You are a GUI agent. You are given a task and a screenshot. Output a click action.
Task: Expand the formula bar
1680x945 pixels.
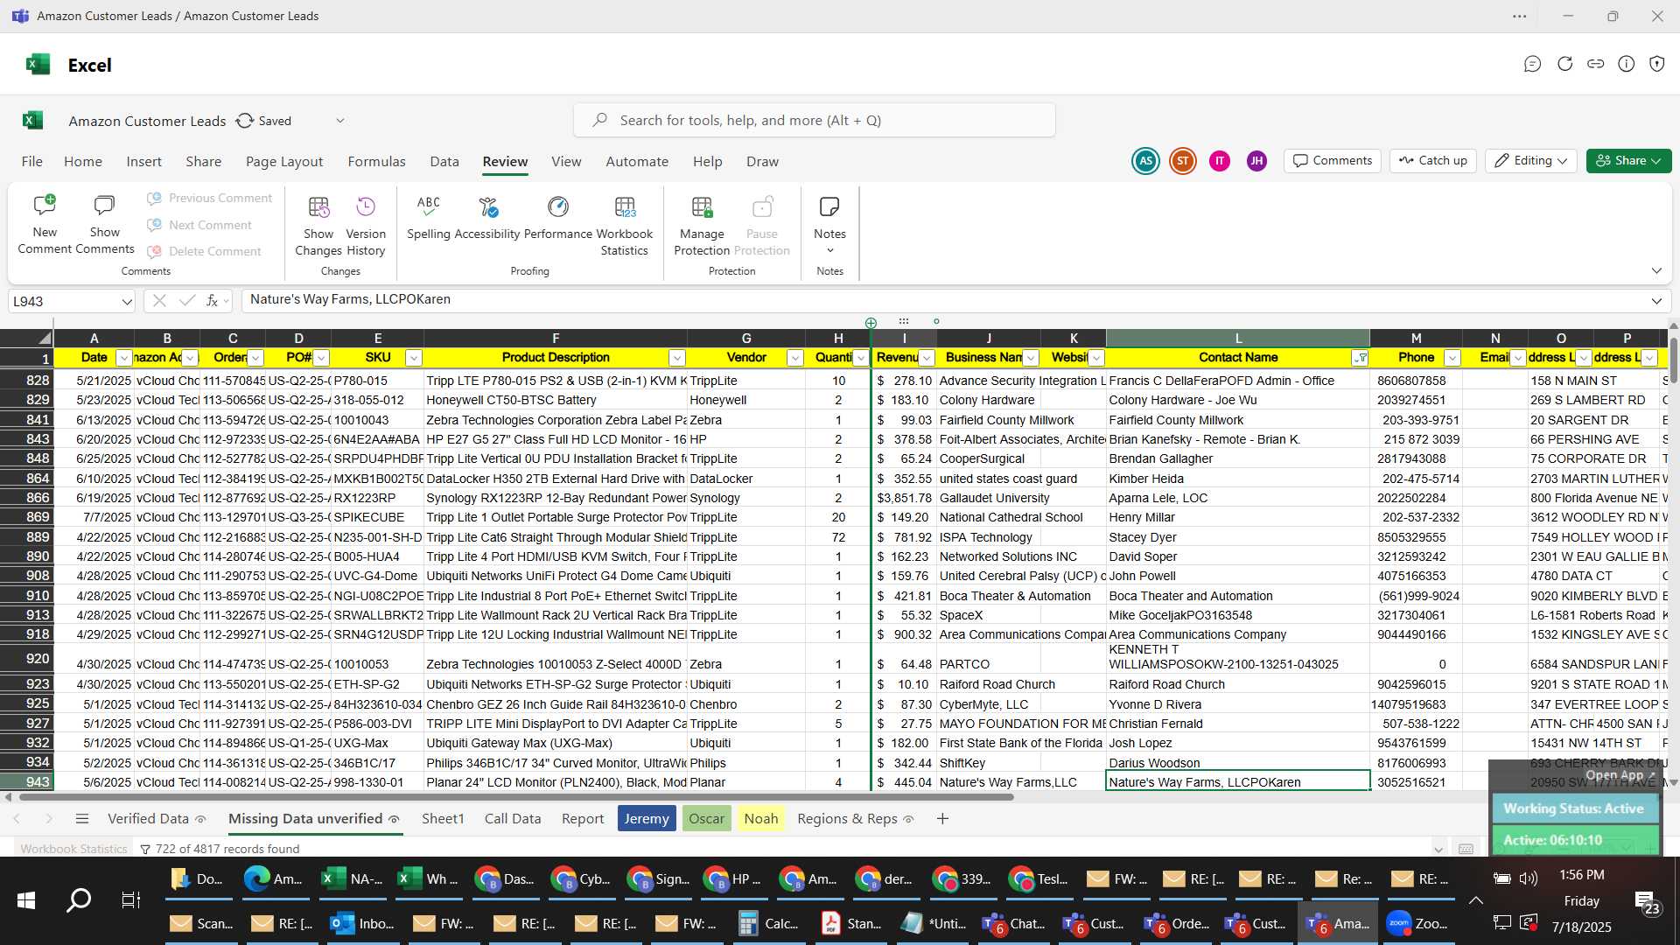point(1656,301)
